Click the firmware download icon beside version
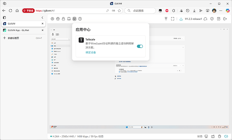 tap(181, 19)
